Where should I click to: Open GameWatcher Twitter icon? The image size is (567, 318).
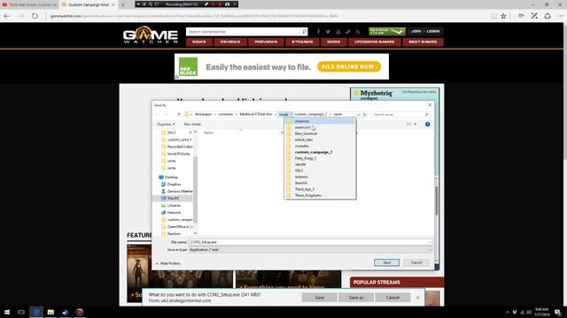(328, 32)
